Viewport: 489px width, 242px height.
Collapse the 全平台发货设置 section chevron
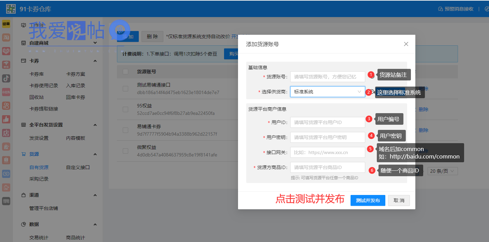pyautogui.click(x=95, y=125)
